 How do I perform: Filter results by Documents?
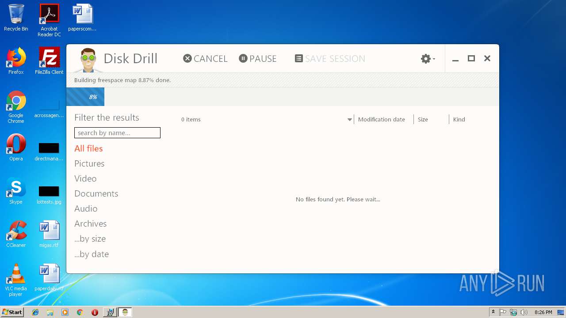point(96,193)
